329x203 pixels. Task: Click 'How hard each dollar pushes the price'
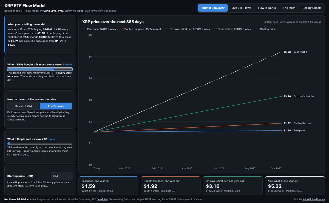[x=32, y=99]
